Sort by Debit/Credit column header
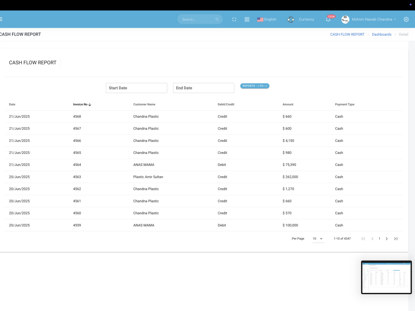 226,104
